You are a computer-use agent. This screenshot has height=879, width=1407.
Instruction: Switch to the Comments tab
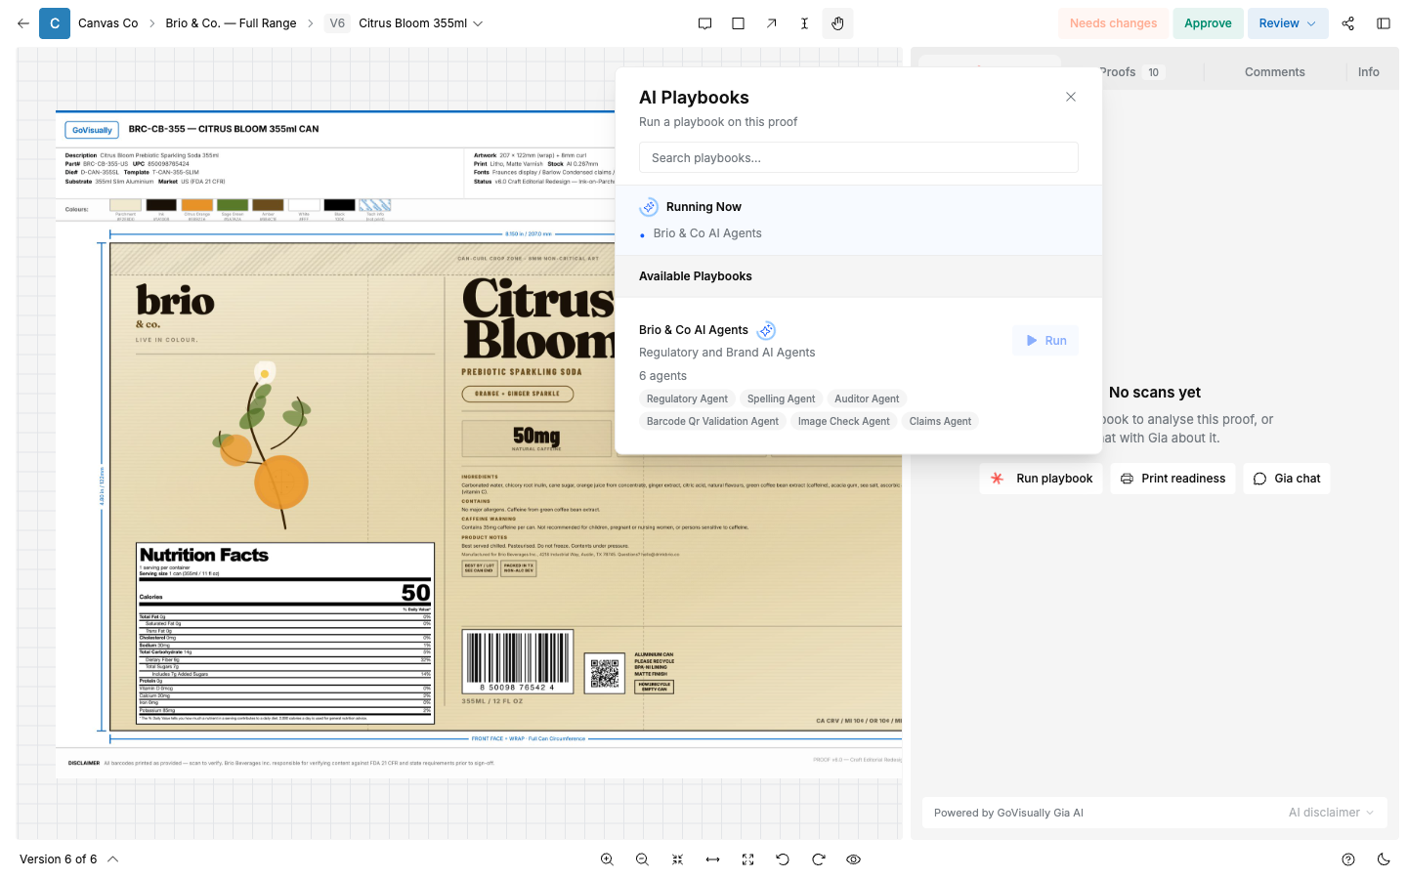click(x=1274, y=72)
